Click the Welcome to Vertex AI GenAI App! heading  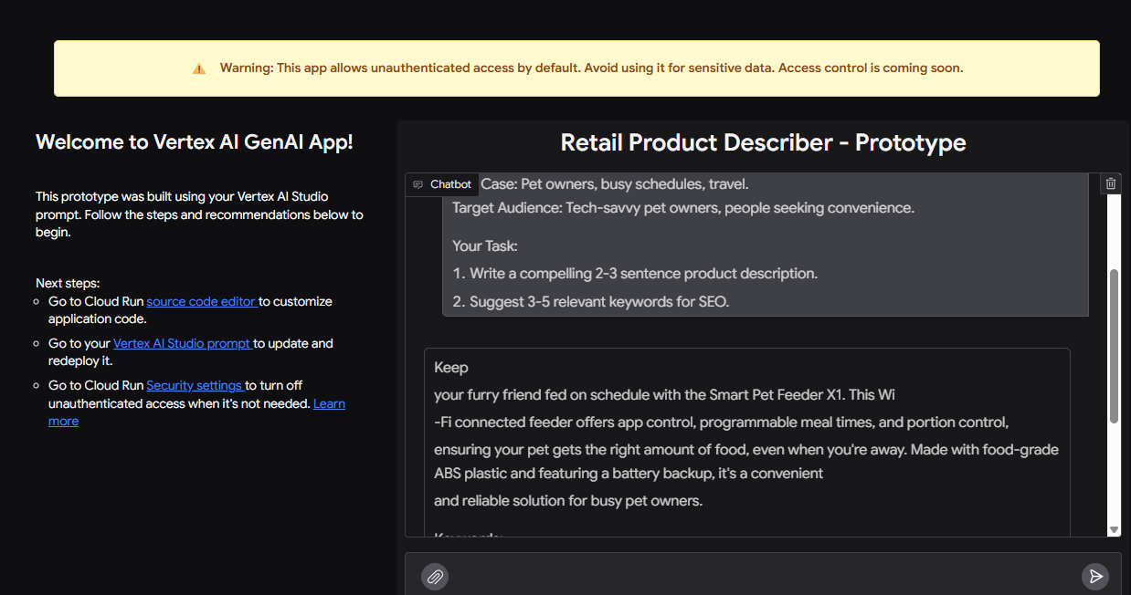click(194, 141)
